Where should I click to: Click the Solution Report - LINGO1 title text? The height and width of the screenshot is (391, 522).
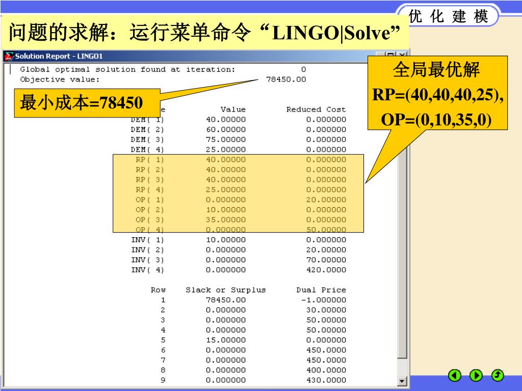tap(59, 56)
